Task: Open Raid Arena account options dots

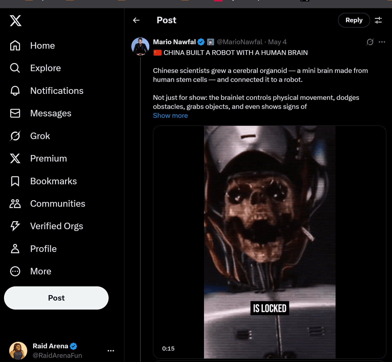Action: (111, 351)
